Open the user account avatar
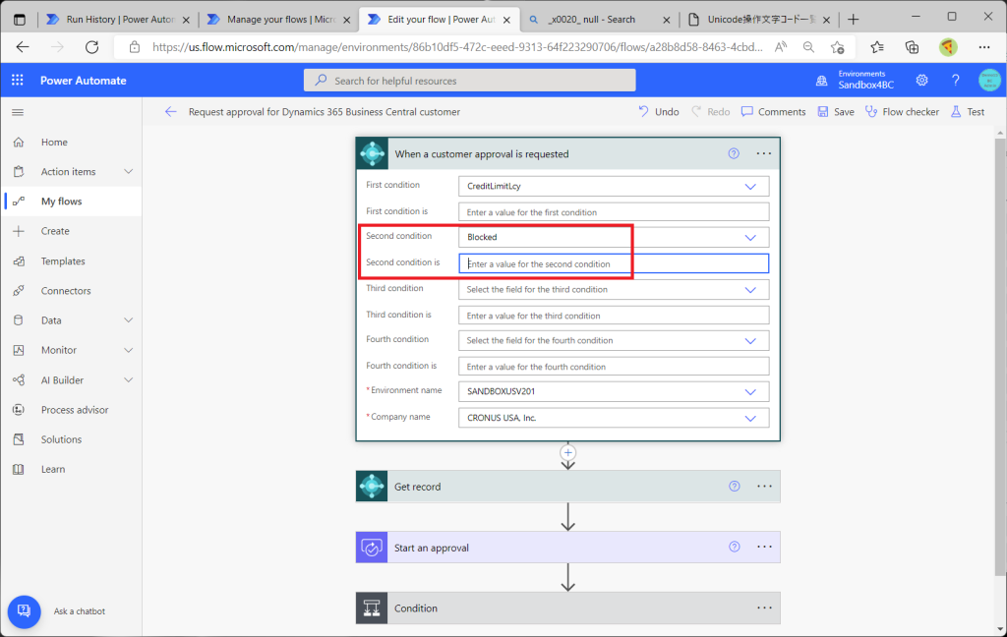The width and height of the screenshot is (1007, 637). click(989, 81)
